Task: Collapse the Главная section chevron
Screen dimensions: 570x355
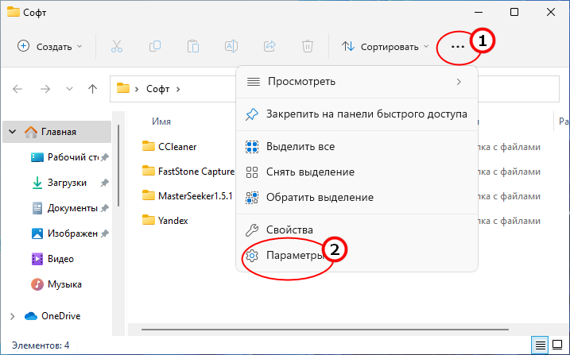Action: pyautogui.click(x=13, y=131)
